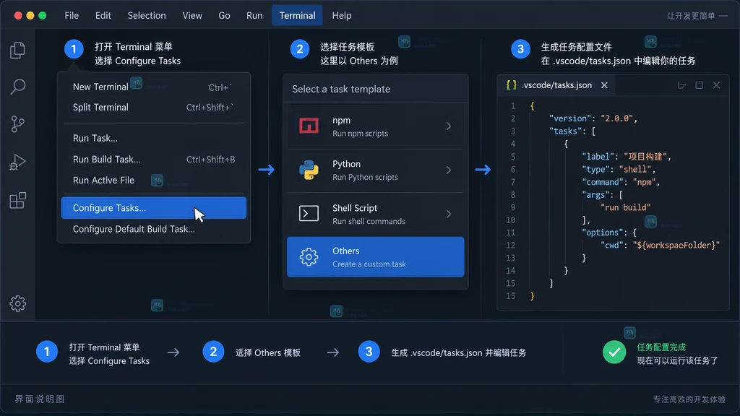740x416 pixels.
Task: Open the Edit menu
Action: point(103,16)
